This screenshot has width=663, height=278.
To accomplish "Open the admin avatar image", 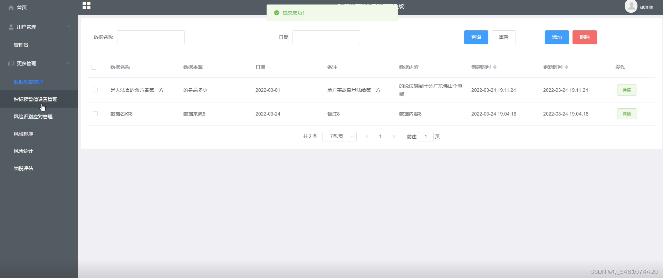I will coord(631,6).
